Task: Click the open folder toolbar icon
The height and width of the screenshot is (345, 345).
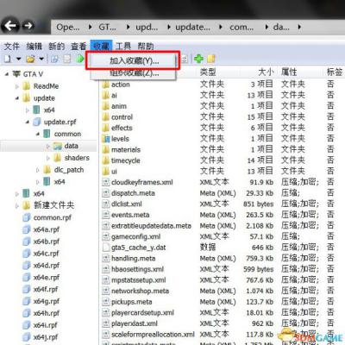Action: point(30,59)
